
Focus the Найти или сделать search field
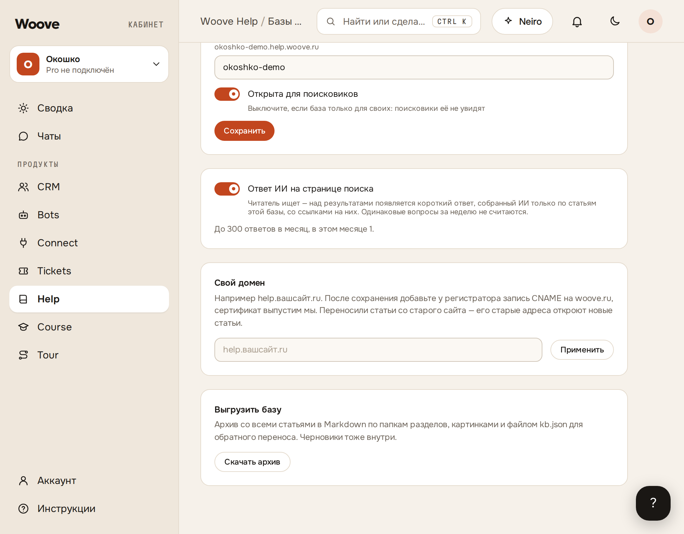(398, 21)
